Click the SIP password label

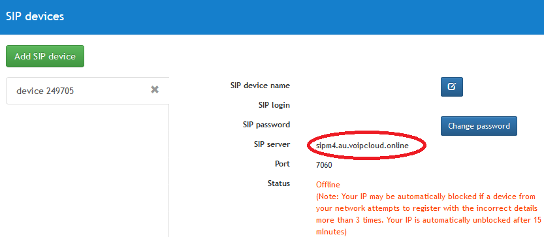tap(266, 125)
